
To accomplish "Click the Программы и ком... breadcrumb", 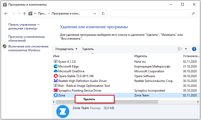I will tap(66, 13).
